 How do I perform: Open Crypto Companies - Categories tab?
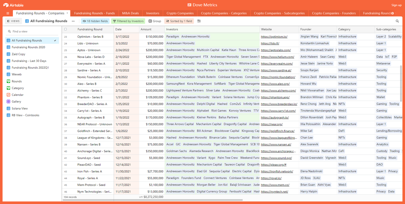click(224, 13)
